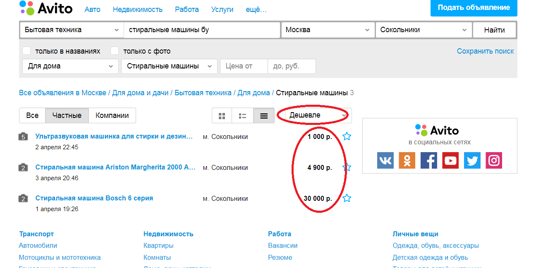The width and height of the screenshot is (536, 268).
Task: Open Avito Odnoklassniki social page
Action: [407, 160]
